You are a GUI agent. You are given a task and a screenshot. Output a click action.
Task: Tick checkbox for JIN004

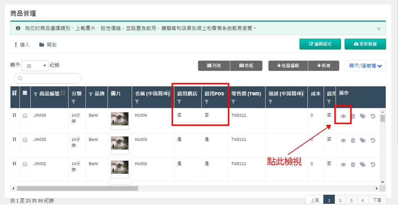pos(25,116)
